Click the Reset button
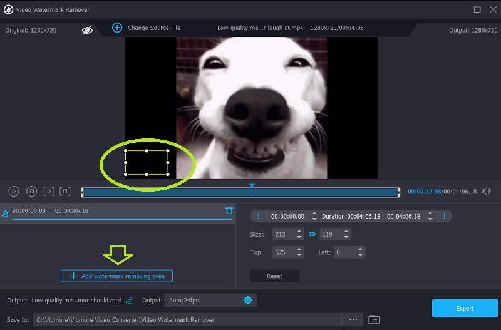501x330 pixels. pyautogui.click(x=274, y=276)
